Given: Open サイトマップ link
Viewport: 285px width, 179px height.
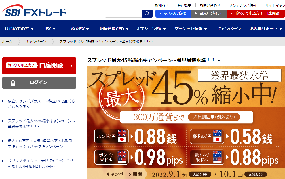Looking at the screenshot, I should coord(275,5).
